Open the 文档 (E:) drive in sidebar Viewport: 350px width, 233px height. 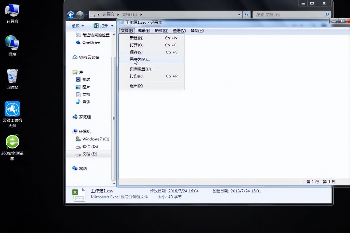click(x=86, y=154)
